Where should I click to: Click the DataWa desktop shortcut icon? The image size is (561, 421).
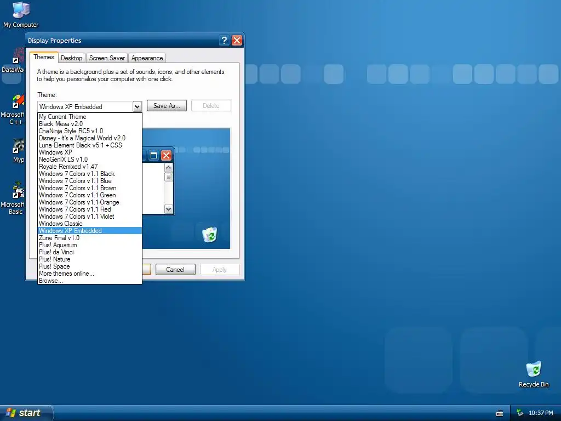[x=14, y=61]
